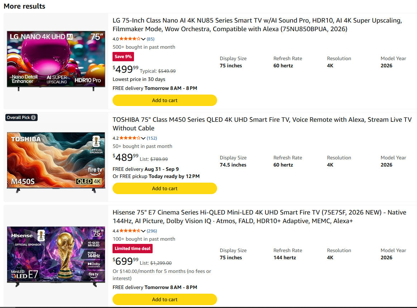Screen dimensions: 417x308
Task: Add the Toshiba M450 TV to cart
Action: pyautogui.click(x=165, y=188)
